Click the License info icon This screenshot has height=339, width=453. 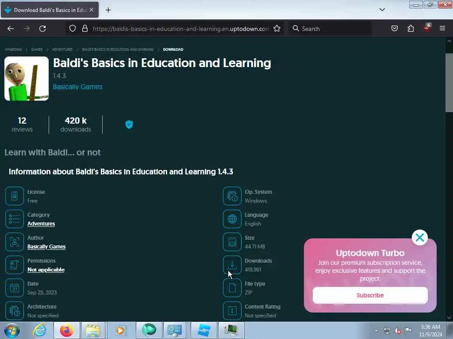point(15,196)
